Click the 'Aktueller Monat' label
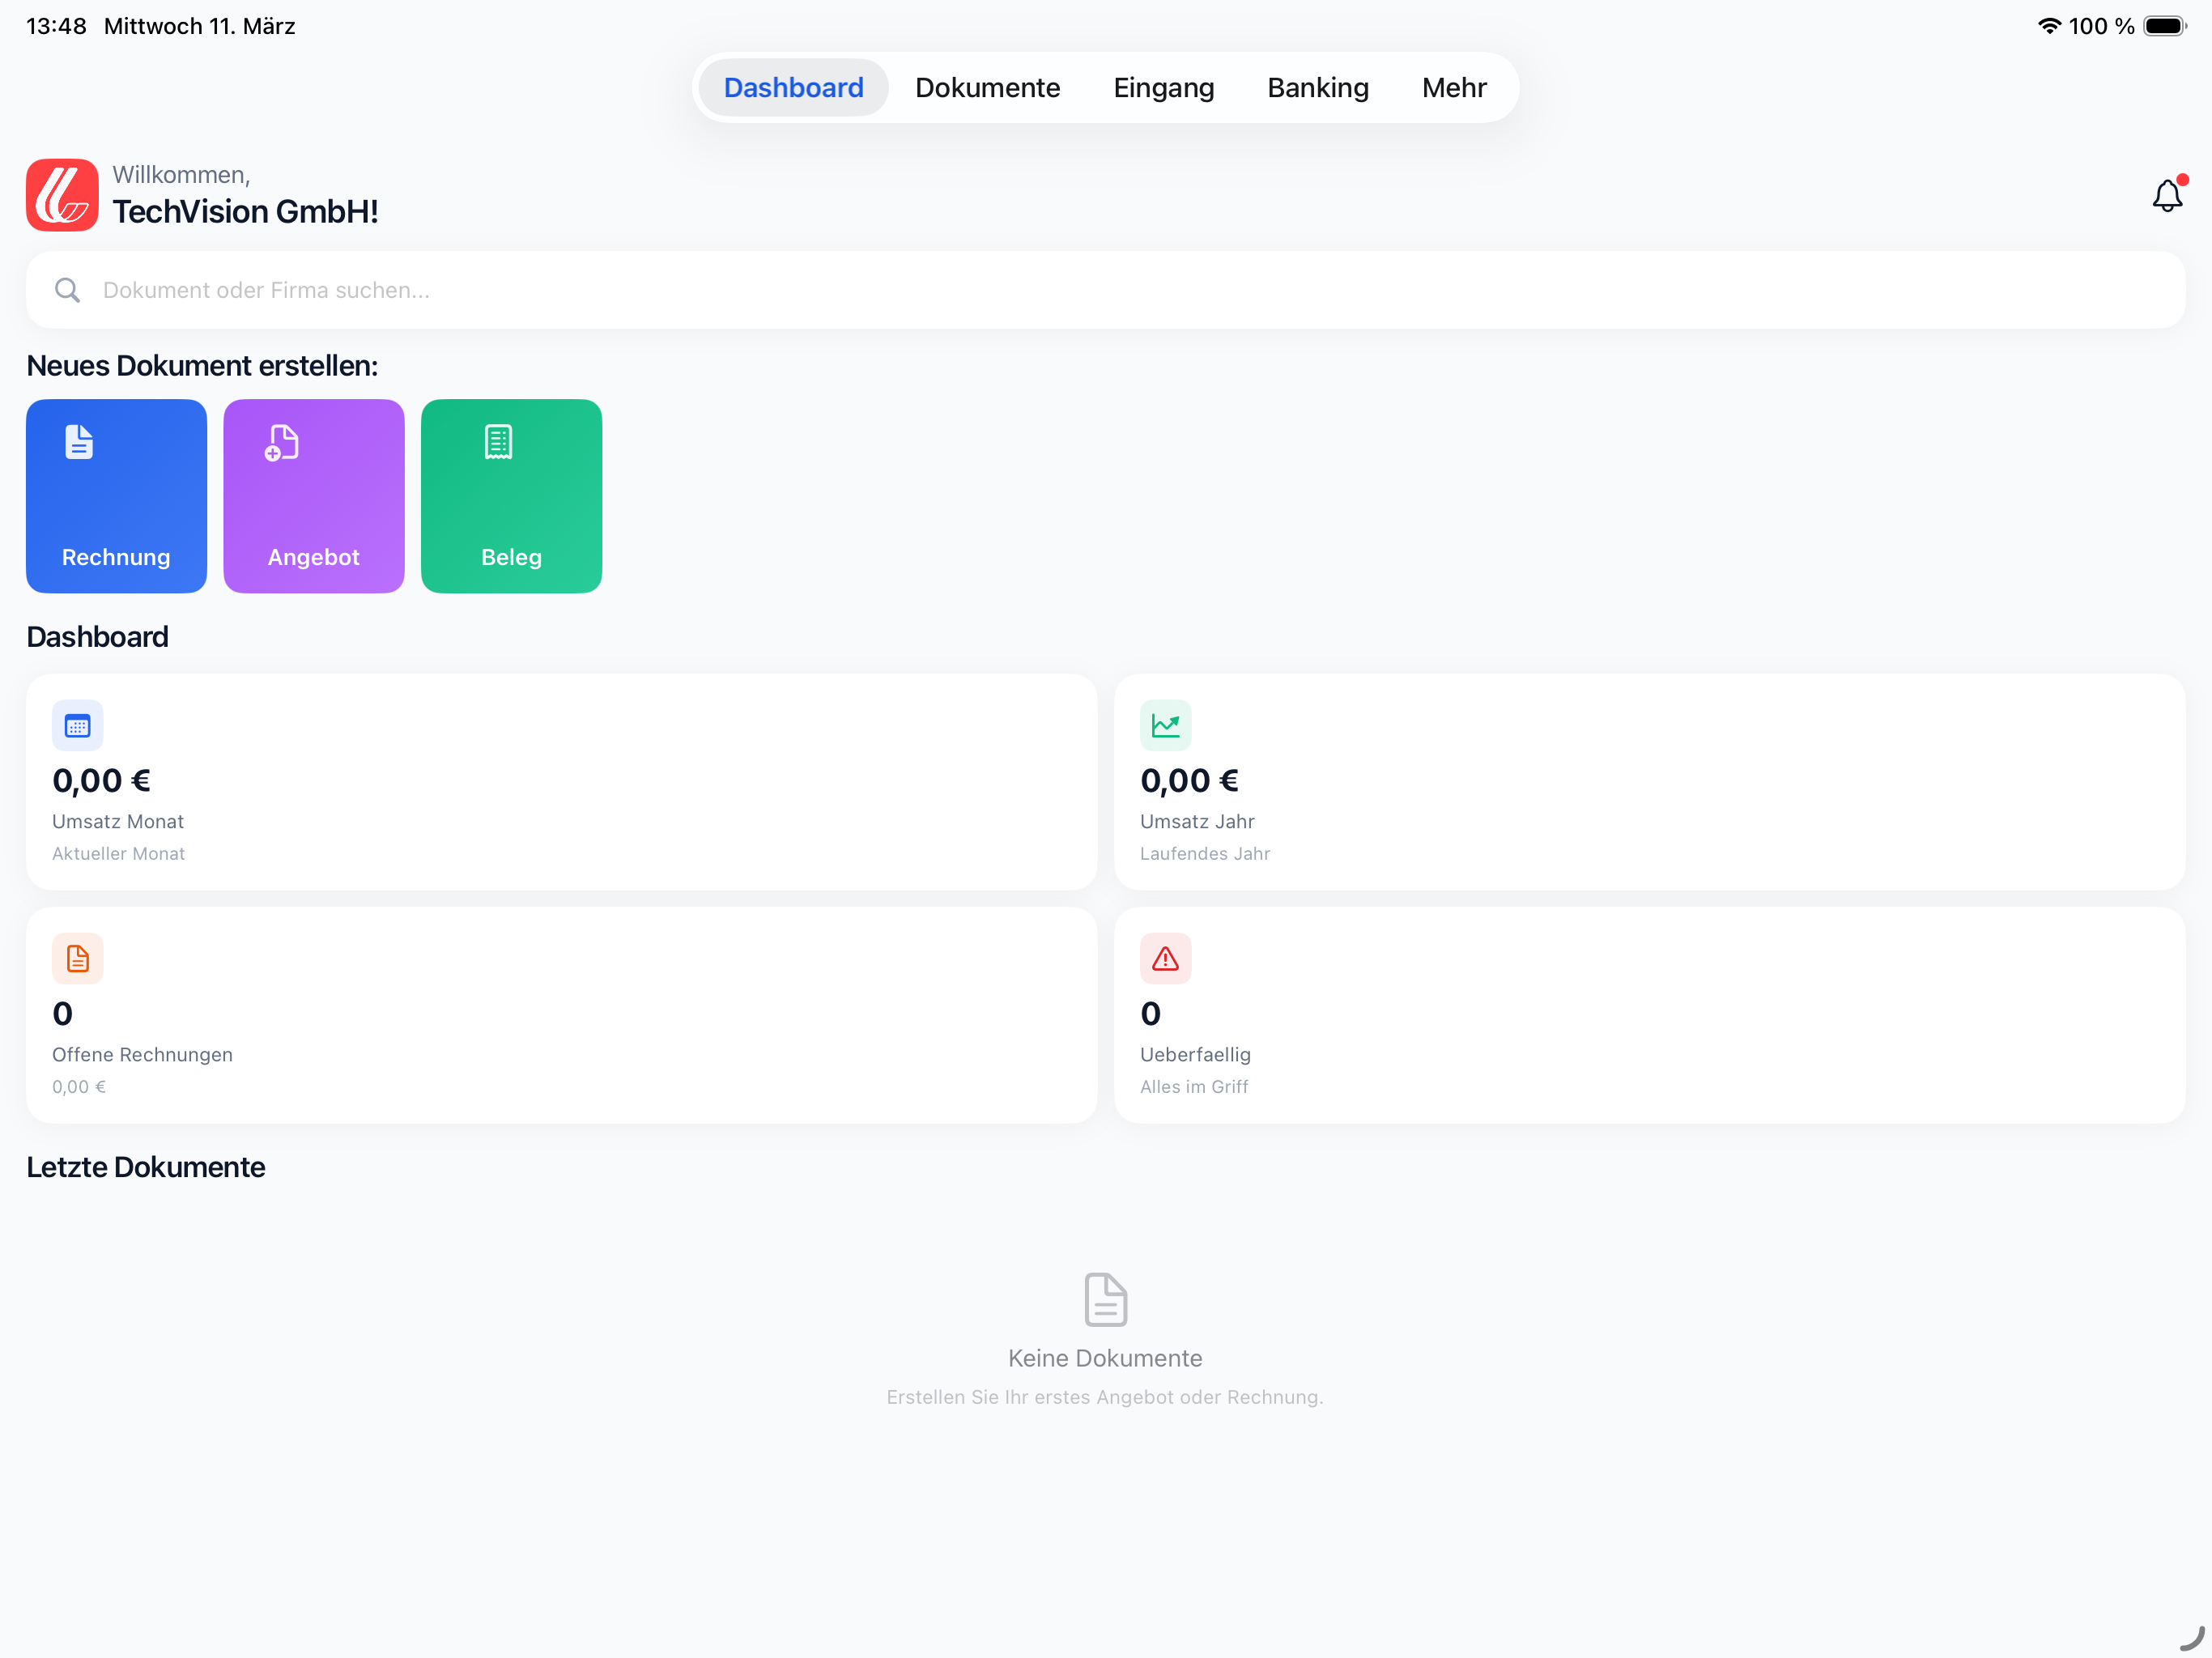Image resolution: width=2212 pixels, height=1658 pixels. [x=118, y=854]
